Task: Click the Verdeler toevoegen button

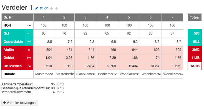Action: click(x=19, y=103)
